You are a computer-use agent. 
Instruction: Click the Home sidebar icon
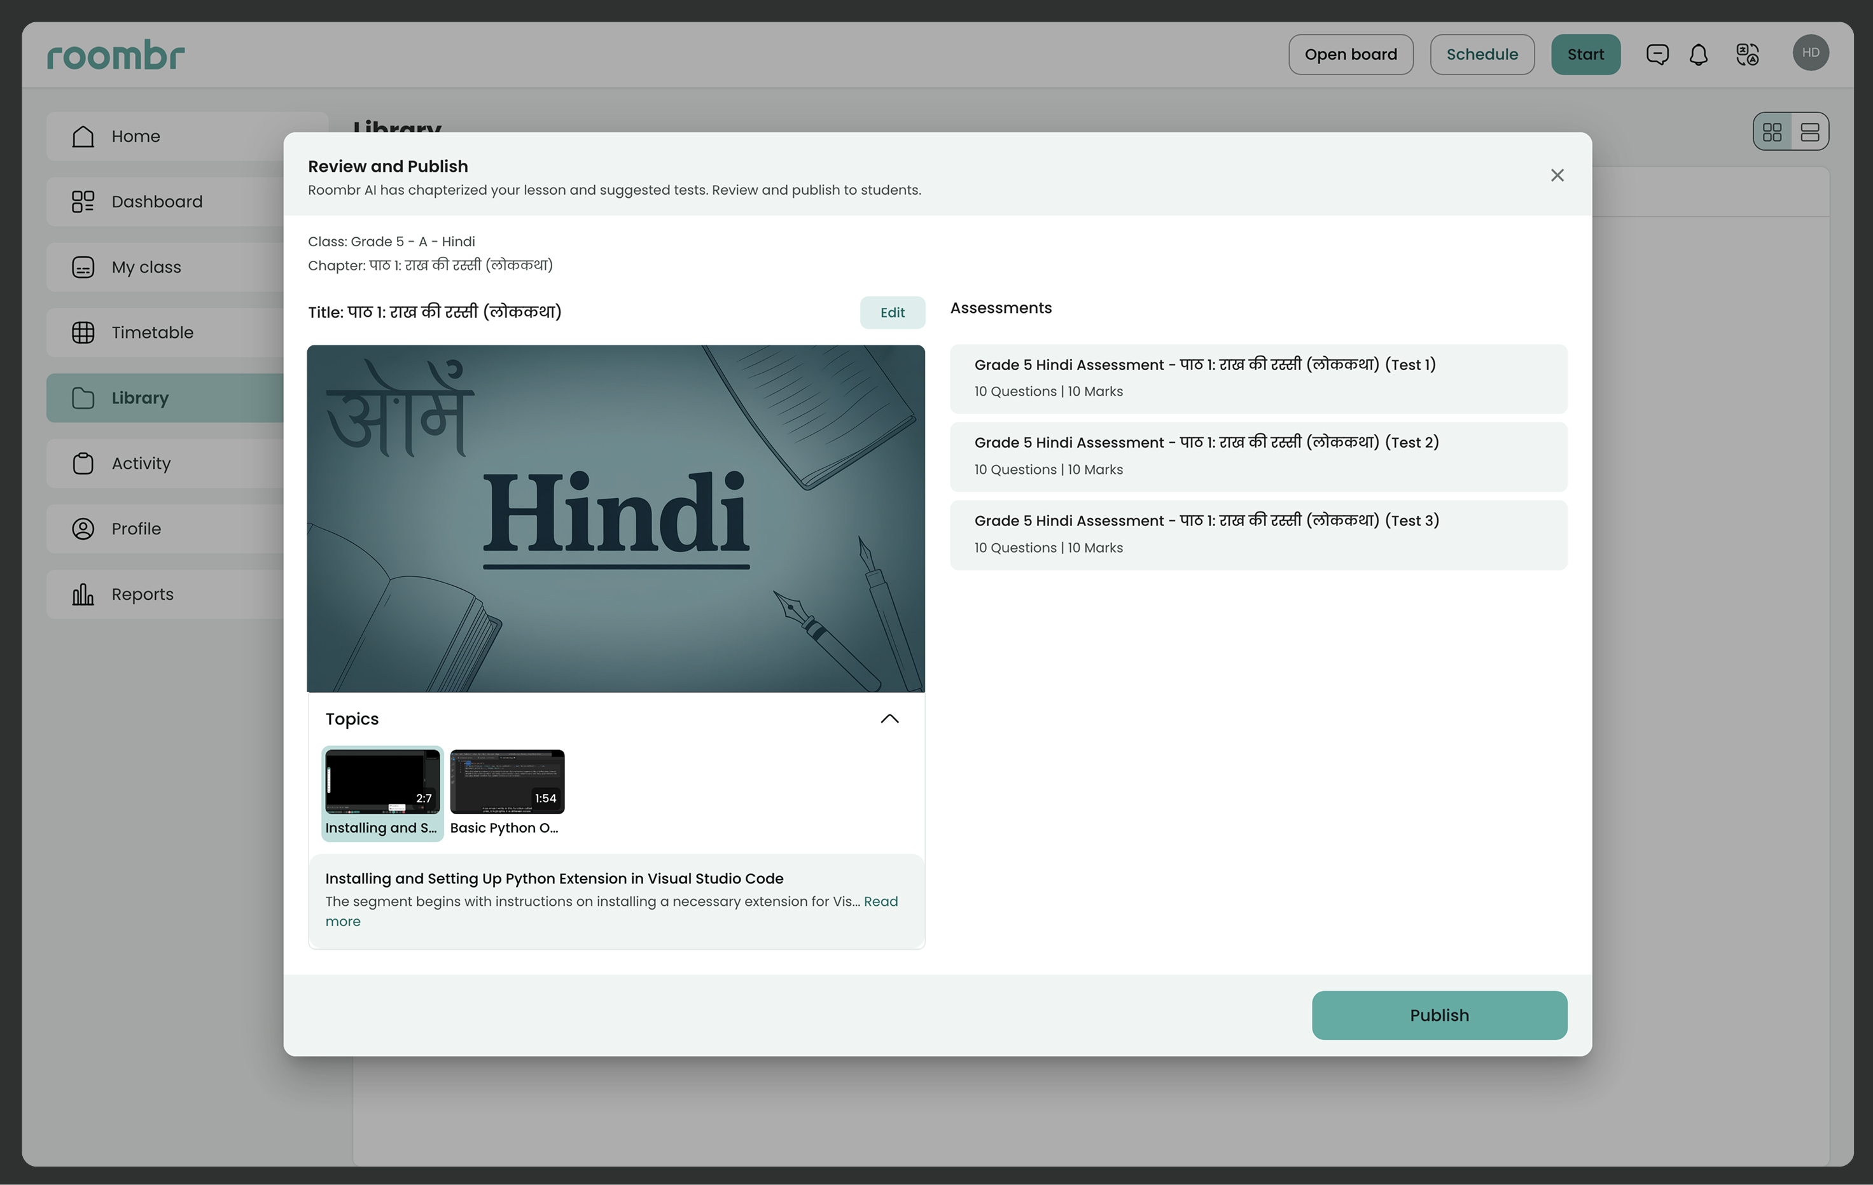(x=83, y=137)
